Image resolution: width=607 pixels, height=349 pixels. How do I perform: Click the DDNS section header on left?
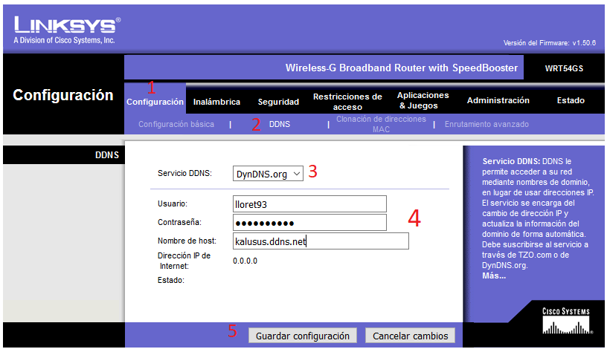pyautogui.click(x=107, y=155)
